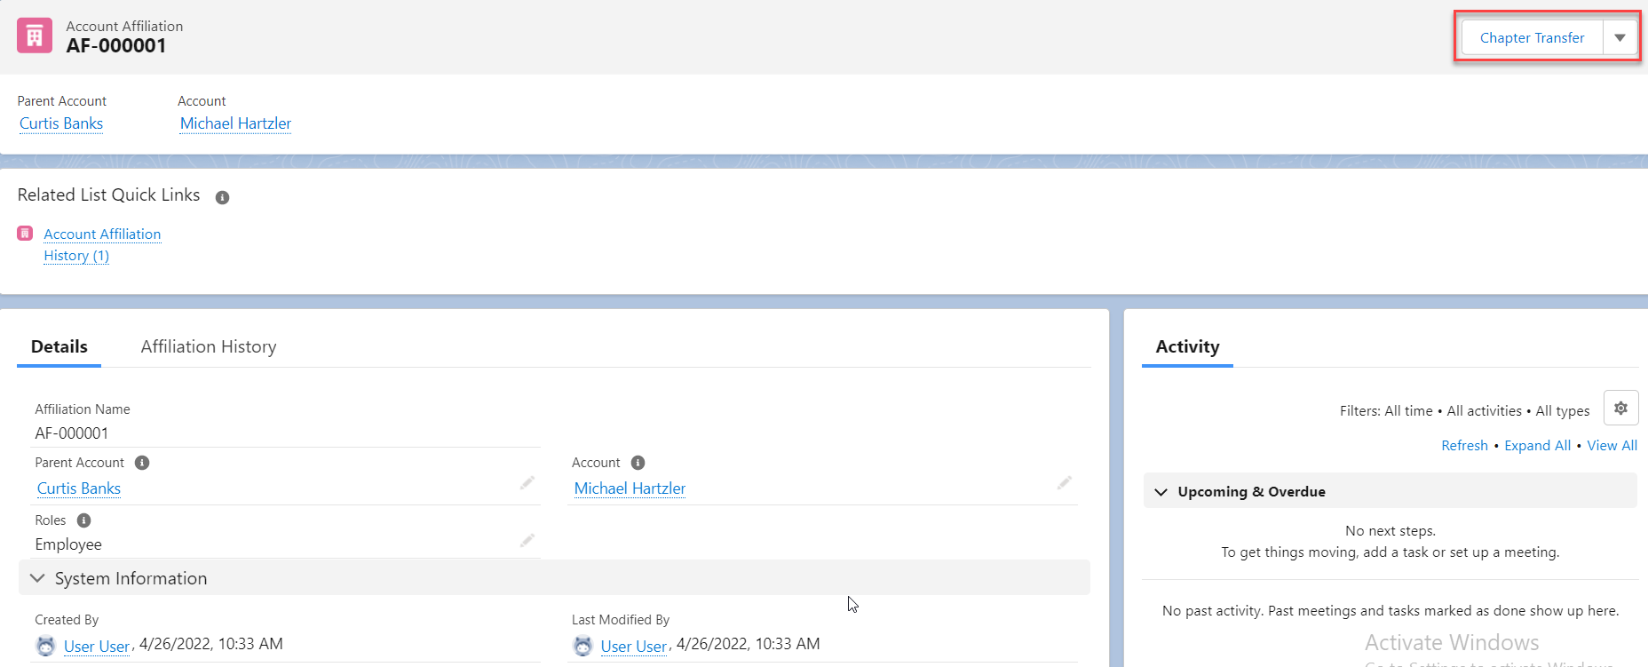The height and width of the screenshot is (667, 1648).
Task: Switch to the Affiliation History tab
Action: coord(209,346)
